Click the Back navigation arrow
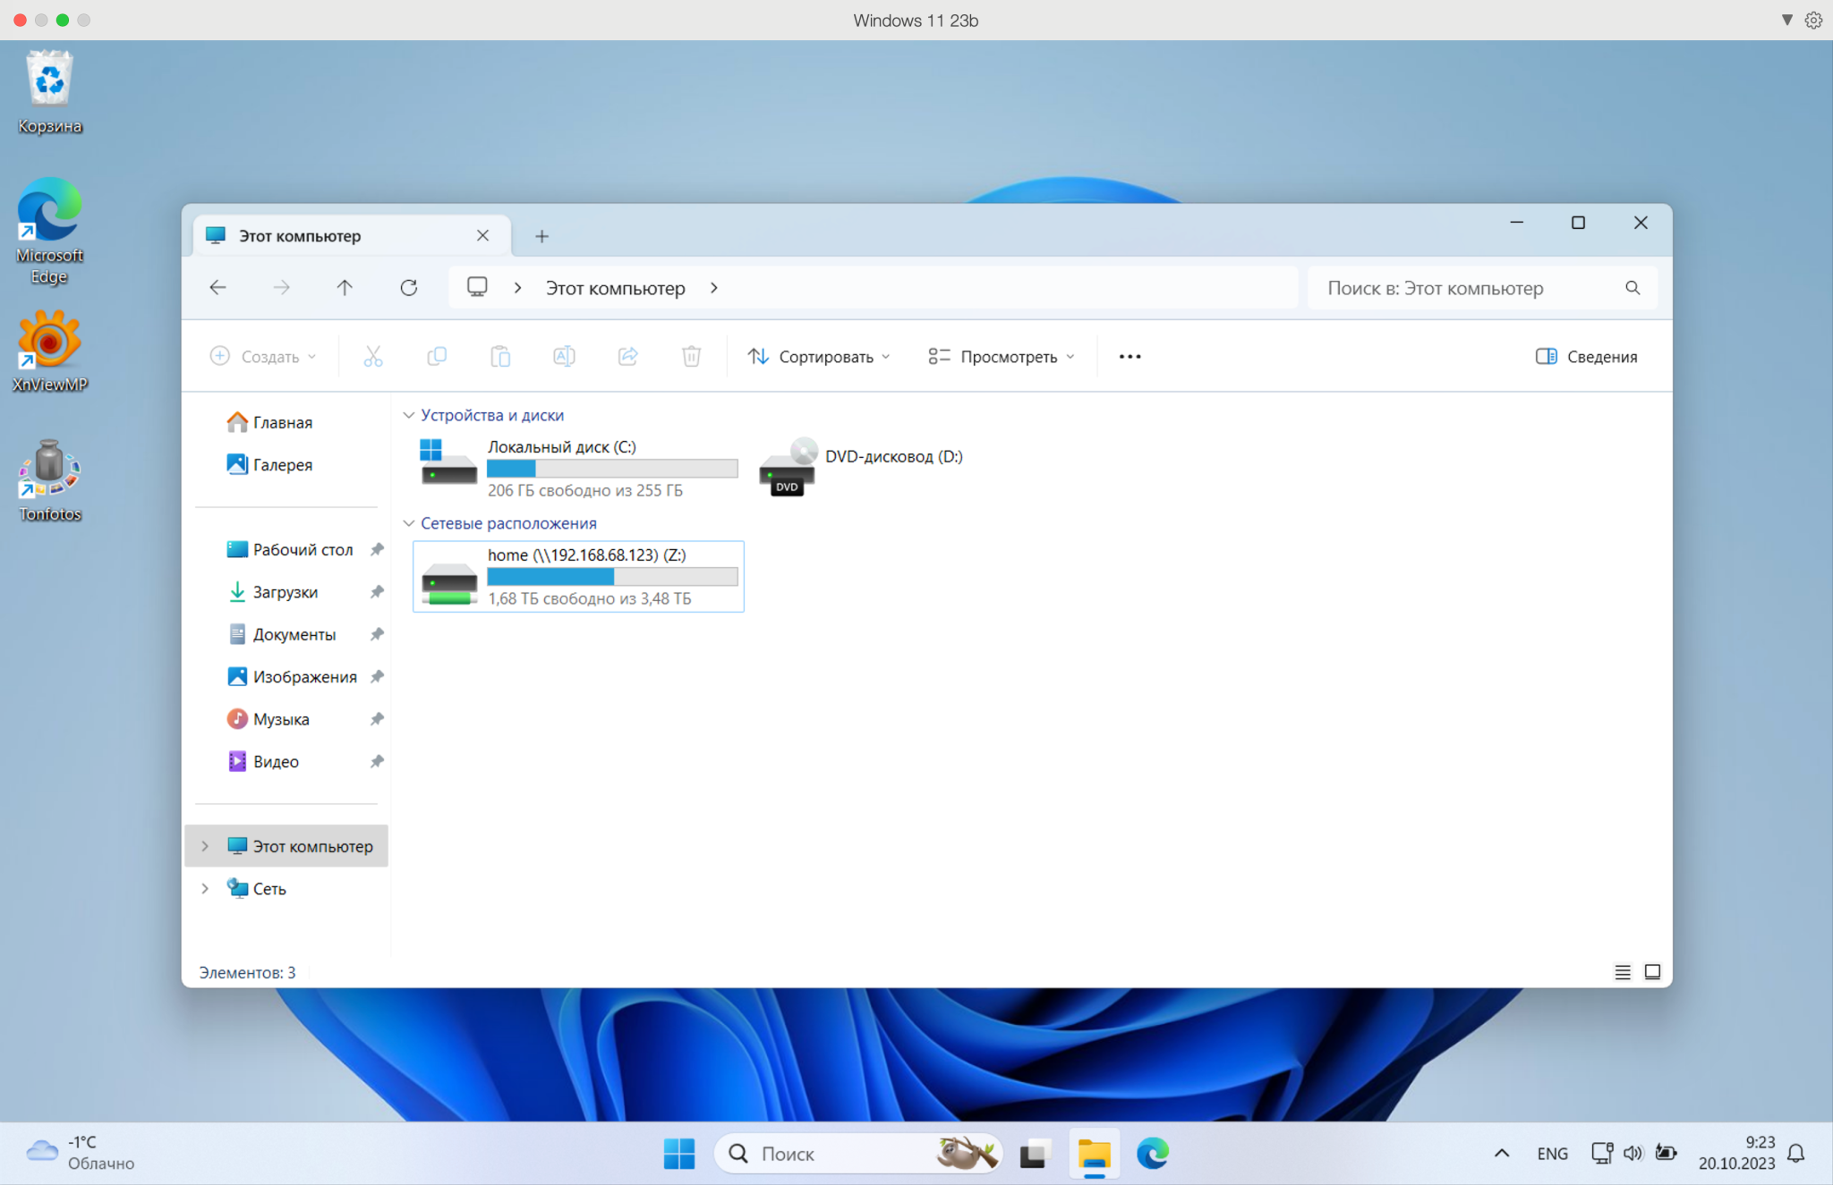This screenshot has width=1833, height=1185. click(x=217, y=288)
